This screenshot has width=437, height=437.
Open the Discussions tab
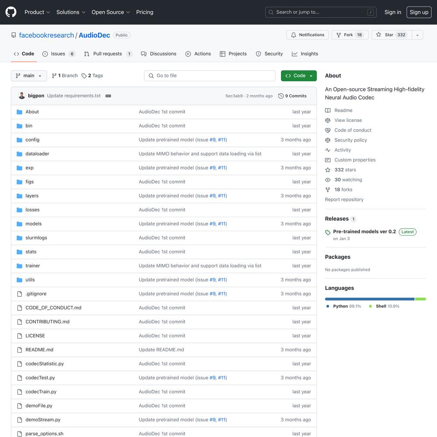click(159, 54)
